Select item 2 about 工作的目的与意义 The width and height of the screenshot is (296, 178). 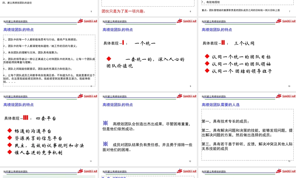[x=40, y=46]
